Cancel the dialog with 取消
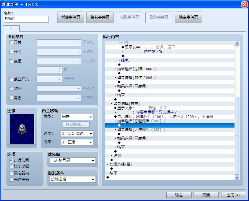The image size is (249, 201). pos(206,195)
